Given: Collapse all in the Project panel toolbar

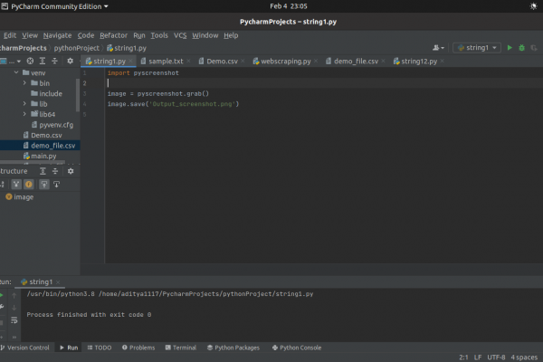Looking at the screenshot, I should coord(54,61).
